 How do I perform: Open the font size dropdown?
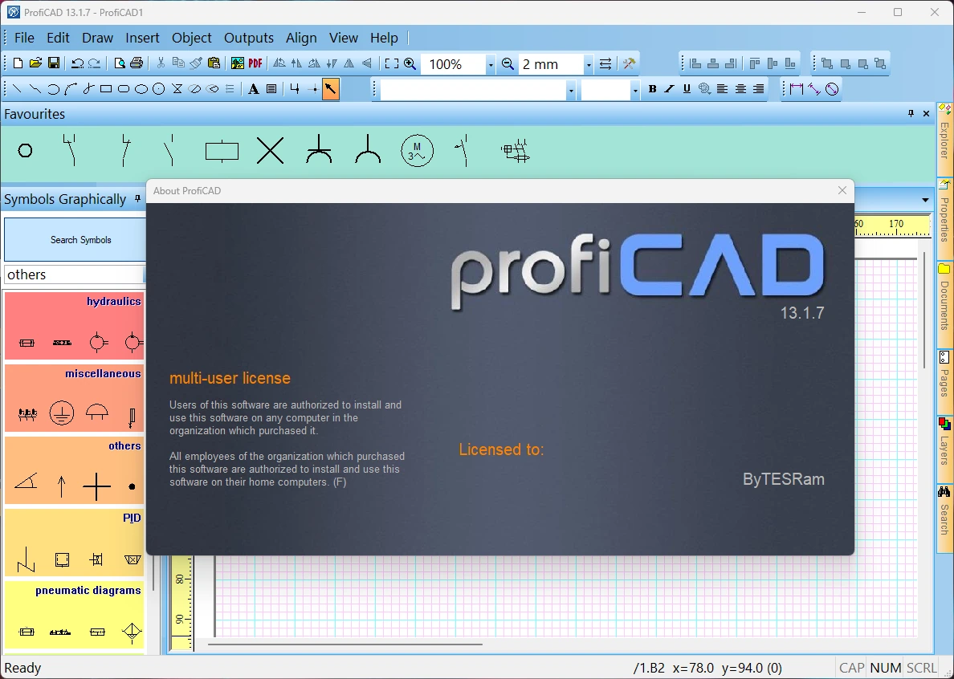click(x=634, y=90)
